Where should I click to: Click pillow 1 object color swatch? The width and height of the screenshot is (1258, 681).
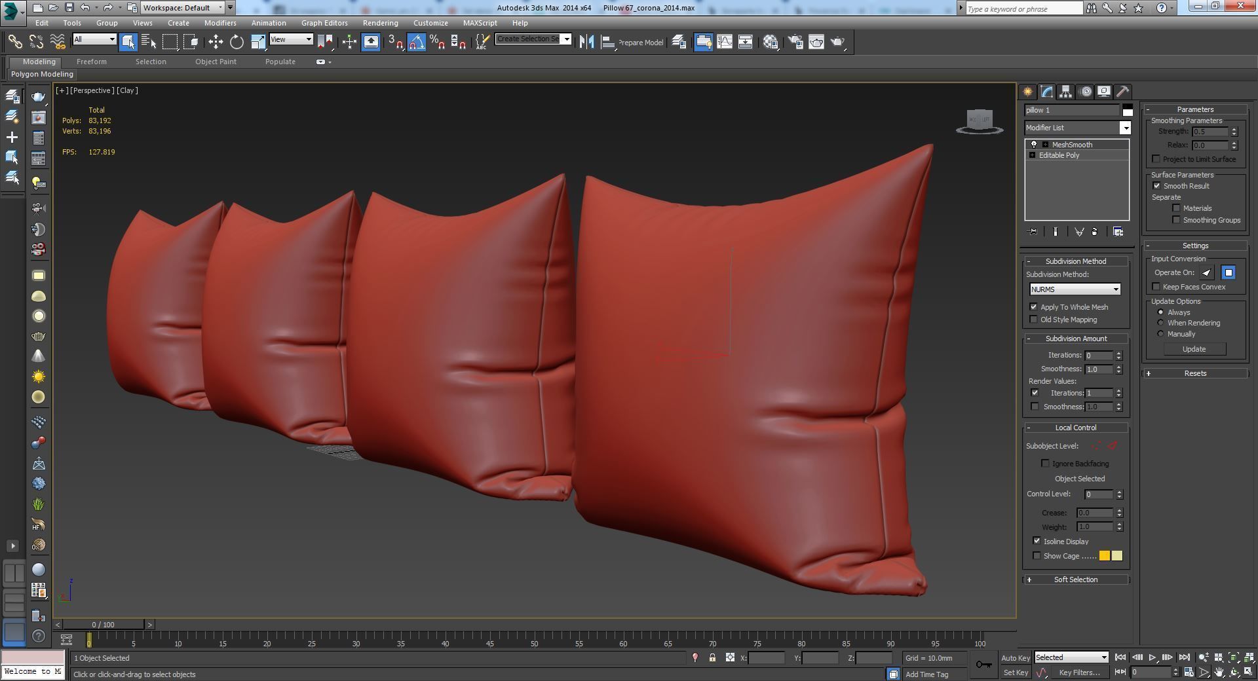(x=1128, y=110)
